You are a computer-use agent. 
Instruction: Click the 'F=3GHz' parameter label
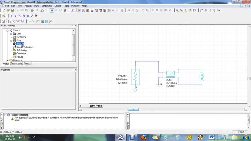click(x=171, y=86)
